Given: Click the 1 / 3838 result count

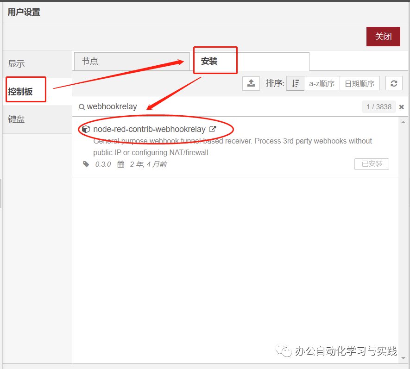Looking at the screenshot, I should coord(379,107).
